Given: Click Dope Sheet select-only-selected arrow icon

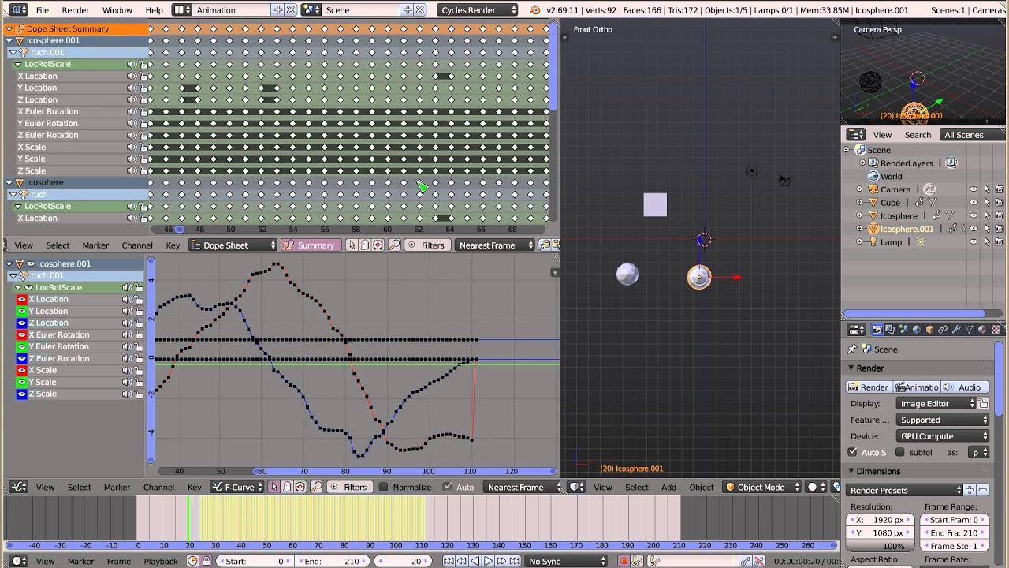Looking at the screenshot, I should click(x=352, y=245).
